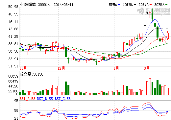Image resolution: width=171 pixels, height=120 pixels.
Task: Click the 38.81 price axis label
Action: click(x=13, y=44)
